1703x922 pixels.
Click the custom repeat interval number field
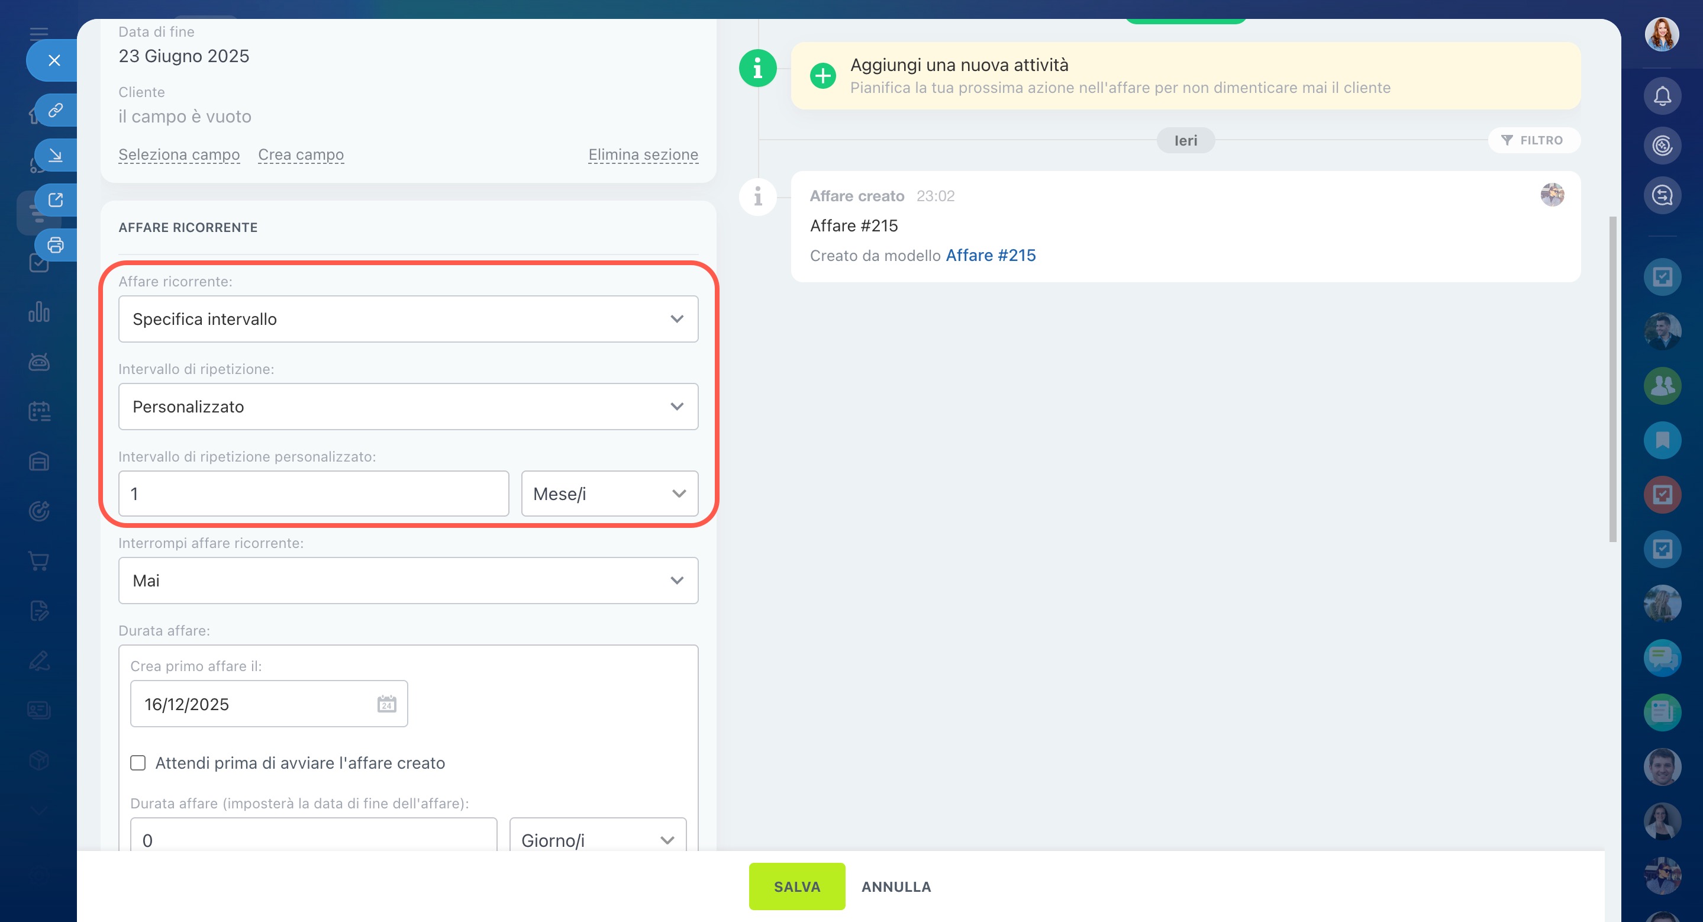314,494
